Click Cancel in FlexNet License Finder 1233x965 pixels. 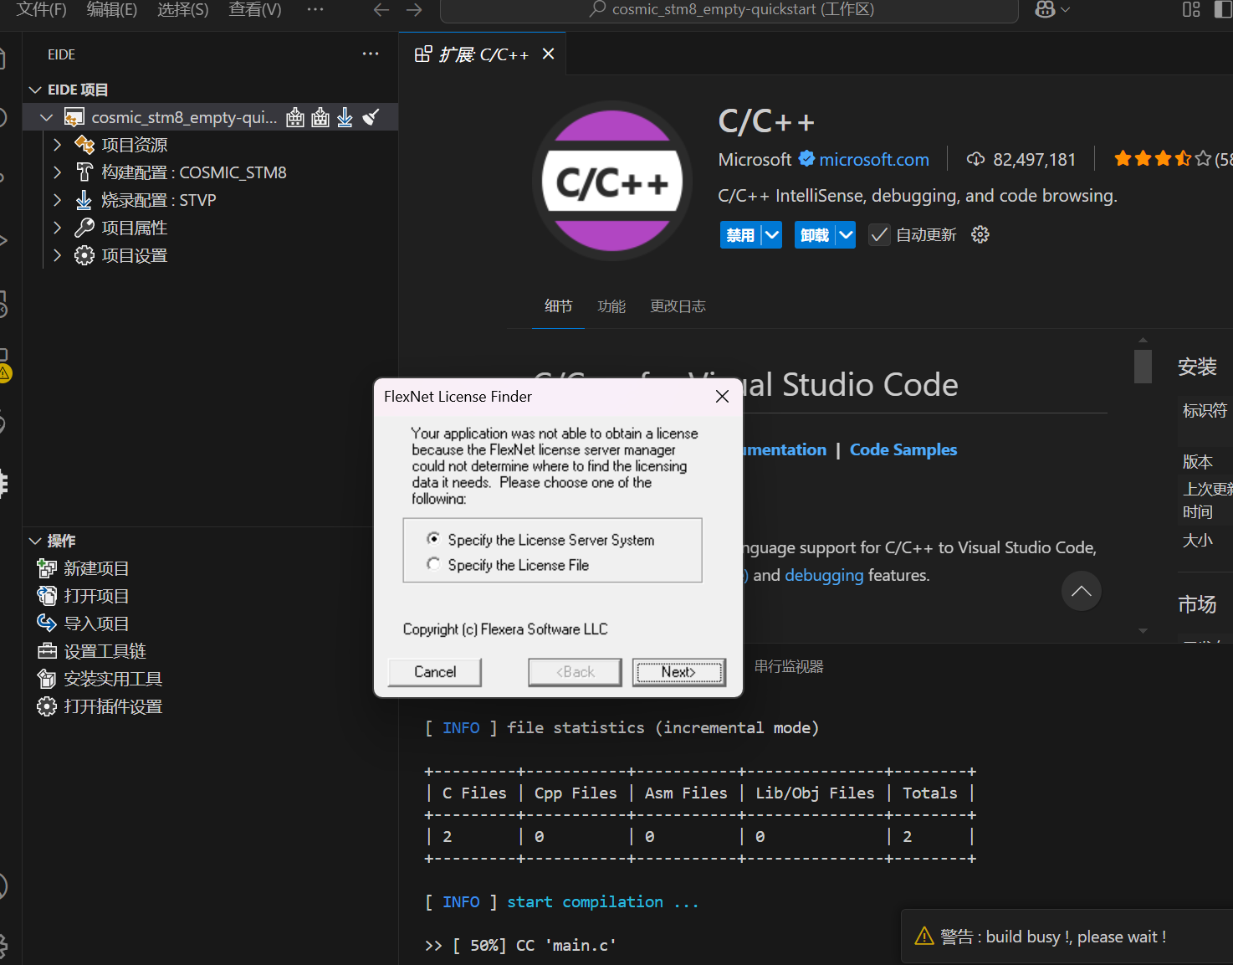[435, 672]
